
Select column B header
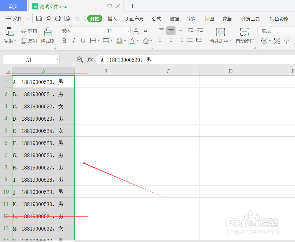tap(106, 72)
